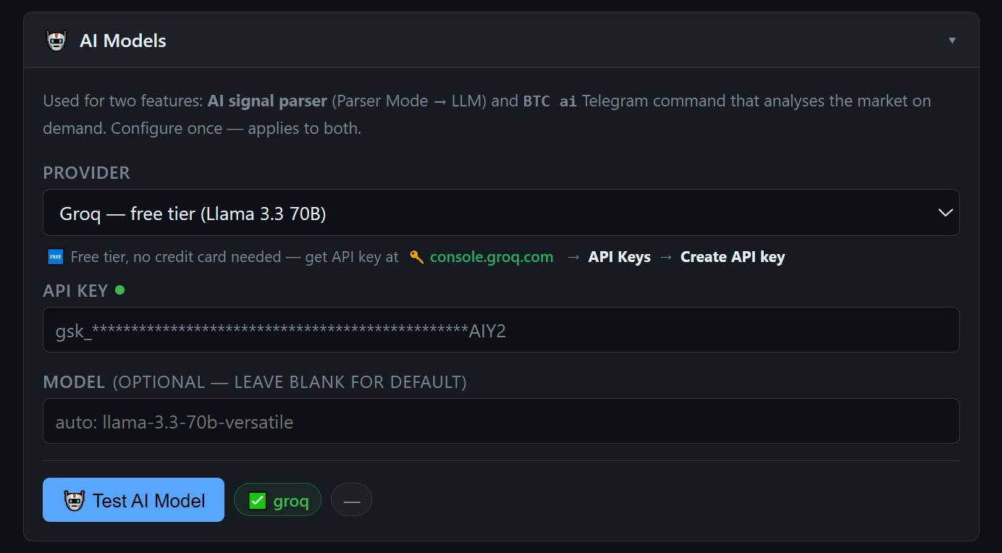Collapse the AI Models section via top-right arrow
Viewport: 1002px width, 553px height.
click(951, 41)
